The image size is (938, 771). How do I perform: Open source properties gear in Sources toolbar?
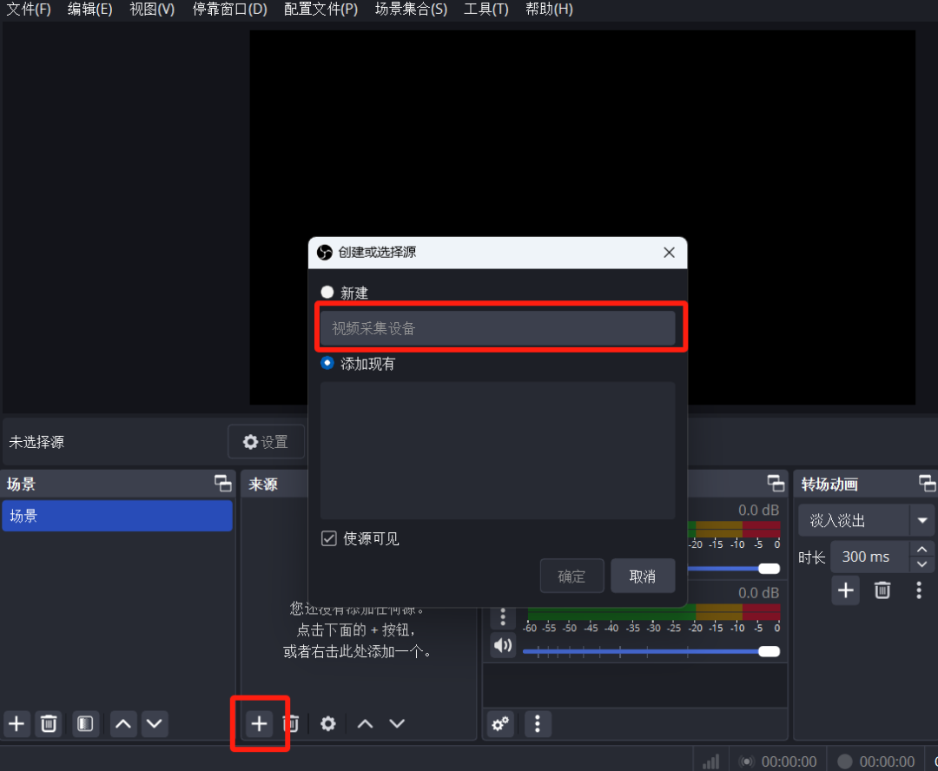pos(327,724)
